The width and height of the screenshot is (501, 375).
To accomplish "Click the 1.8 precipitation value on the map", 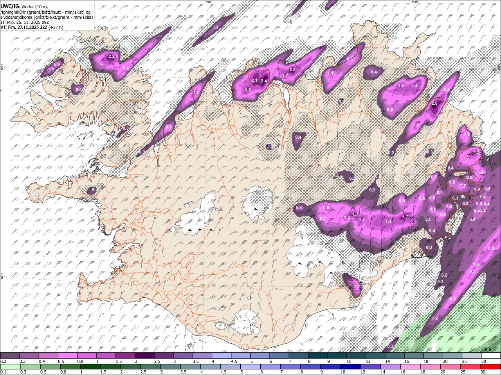I will tap(248, 90).
